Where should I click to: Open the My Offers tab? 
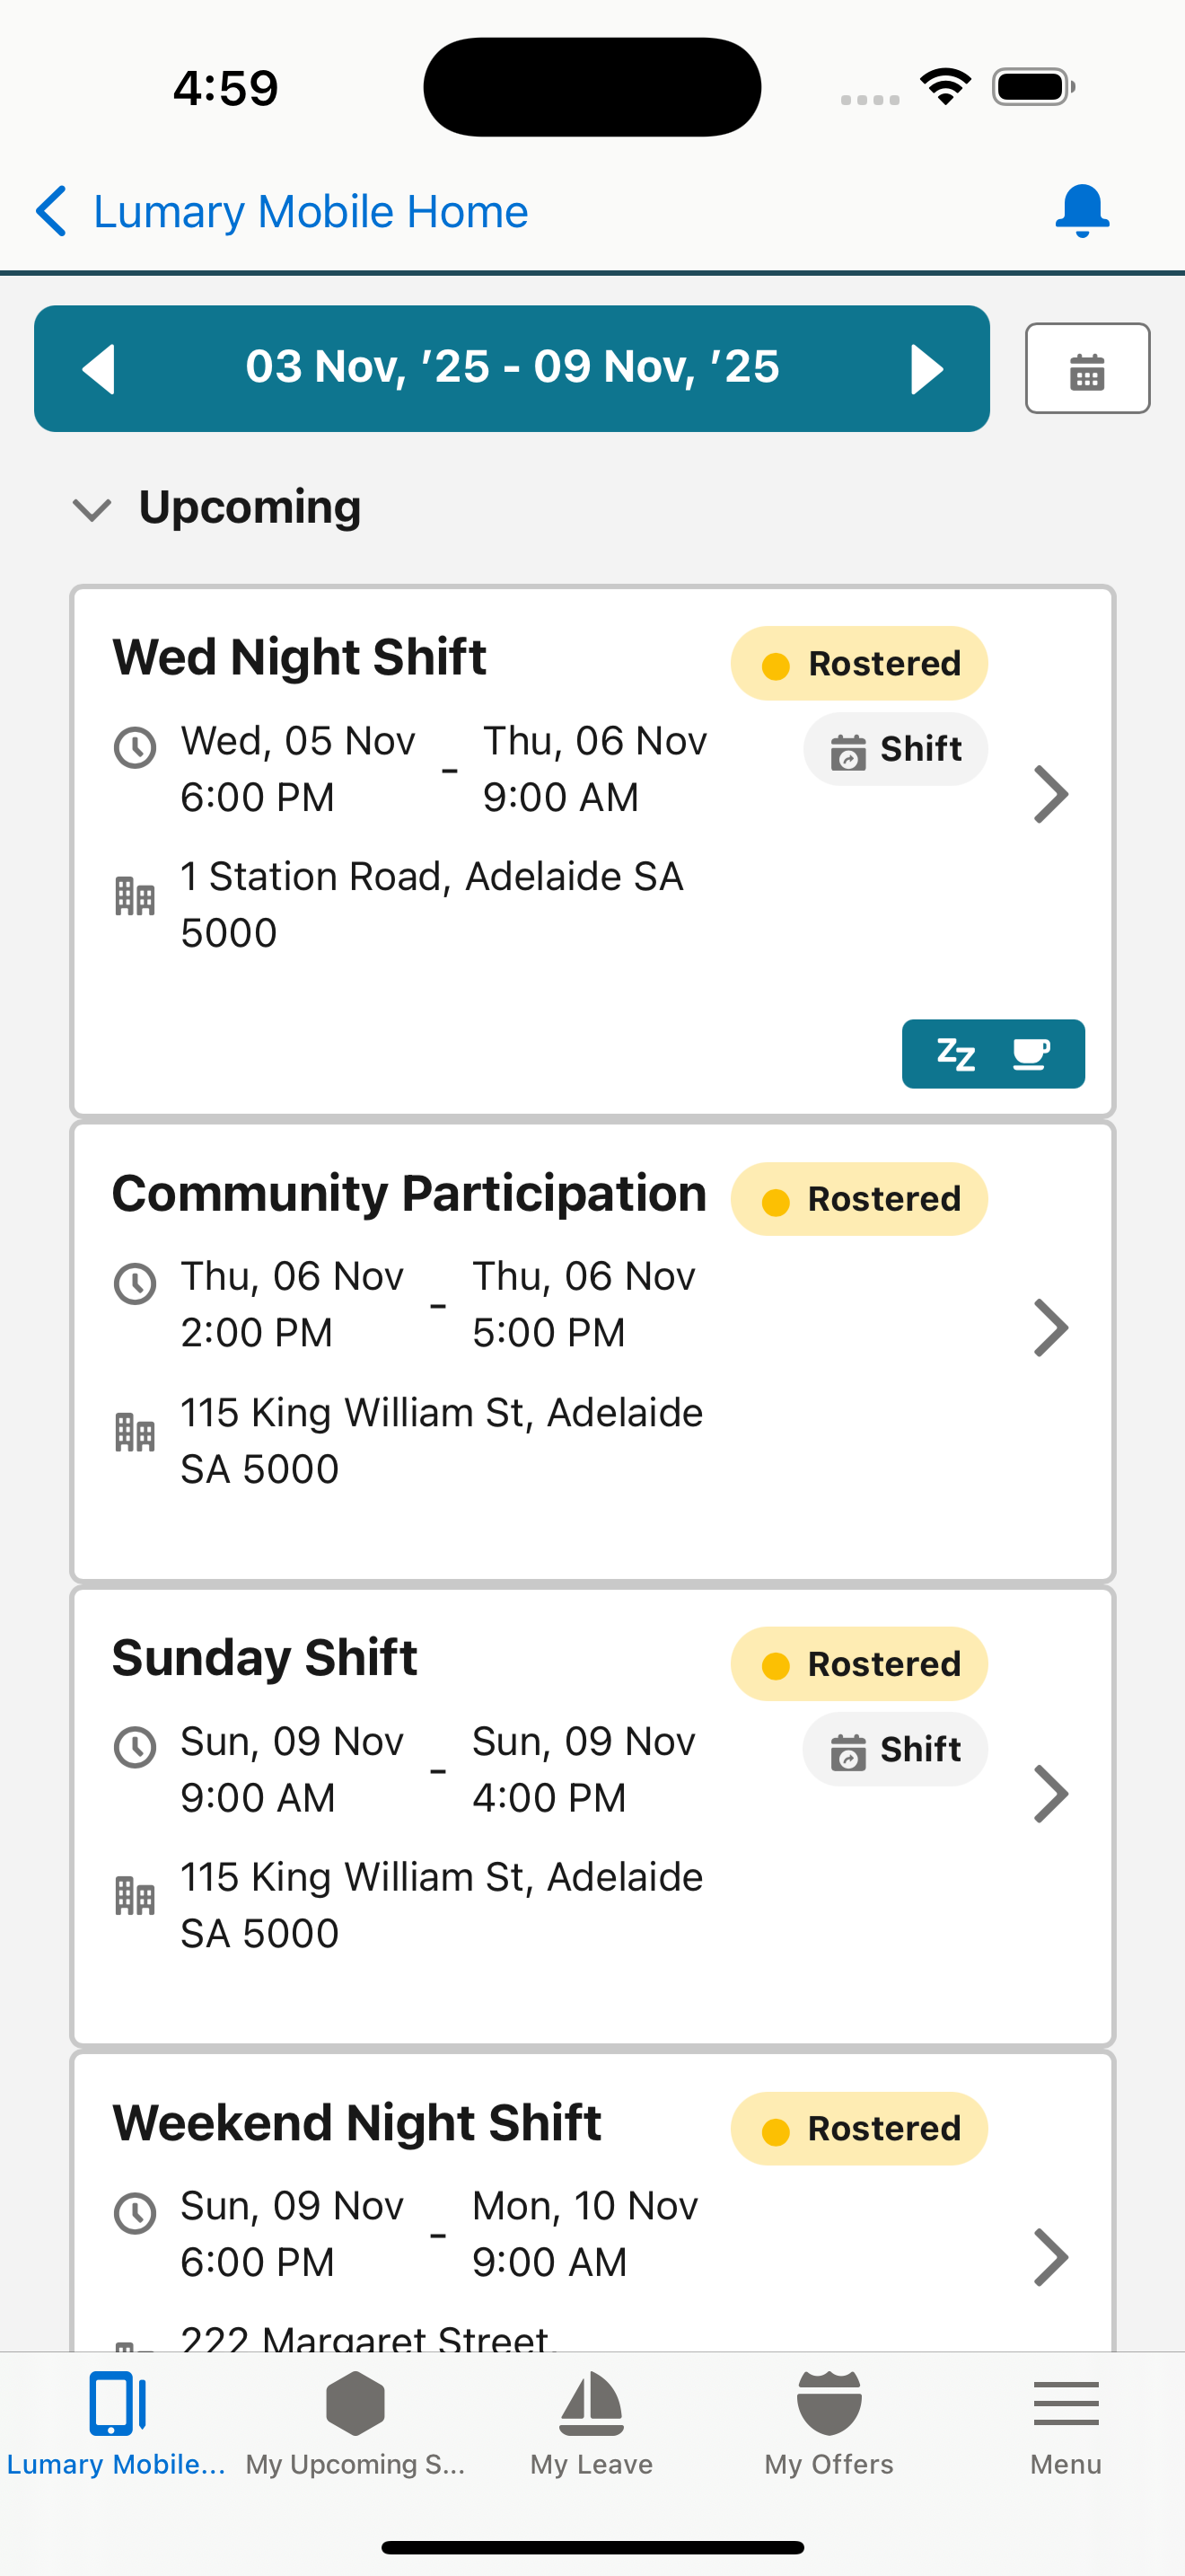[829, 2421]
